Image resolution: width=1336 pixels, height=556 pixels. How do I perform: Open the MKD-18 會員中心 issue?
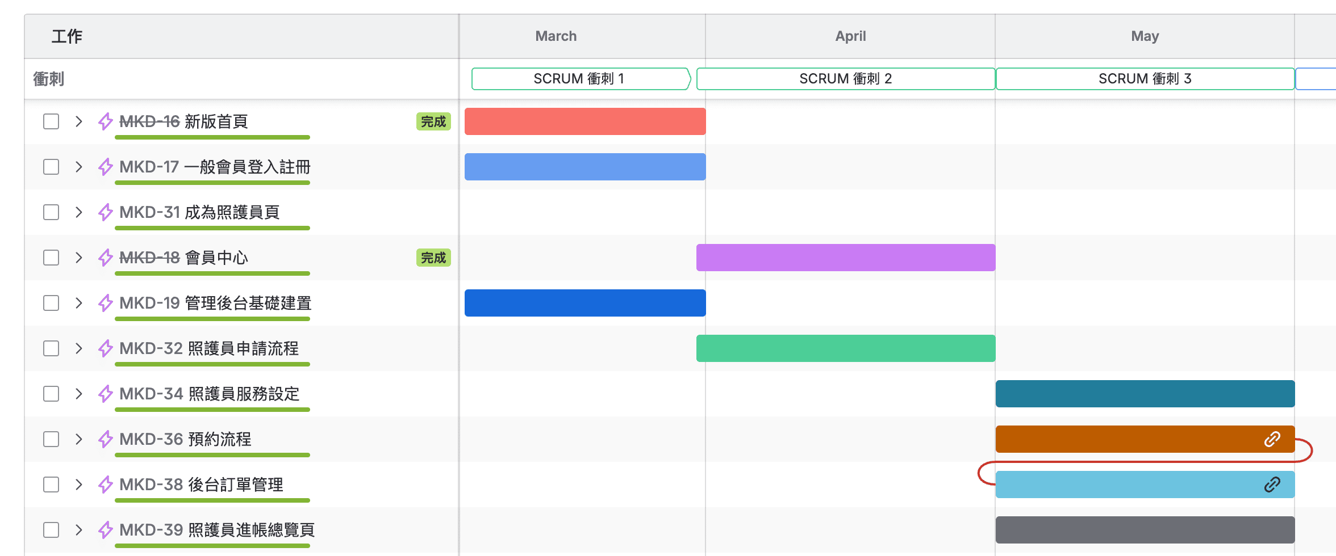[x=183, y=258]
